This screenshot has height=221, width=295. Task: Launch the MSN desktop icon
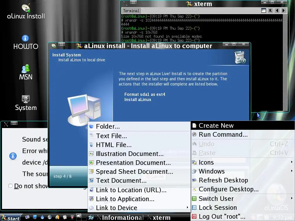click(x=26, y=72)
